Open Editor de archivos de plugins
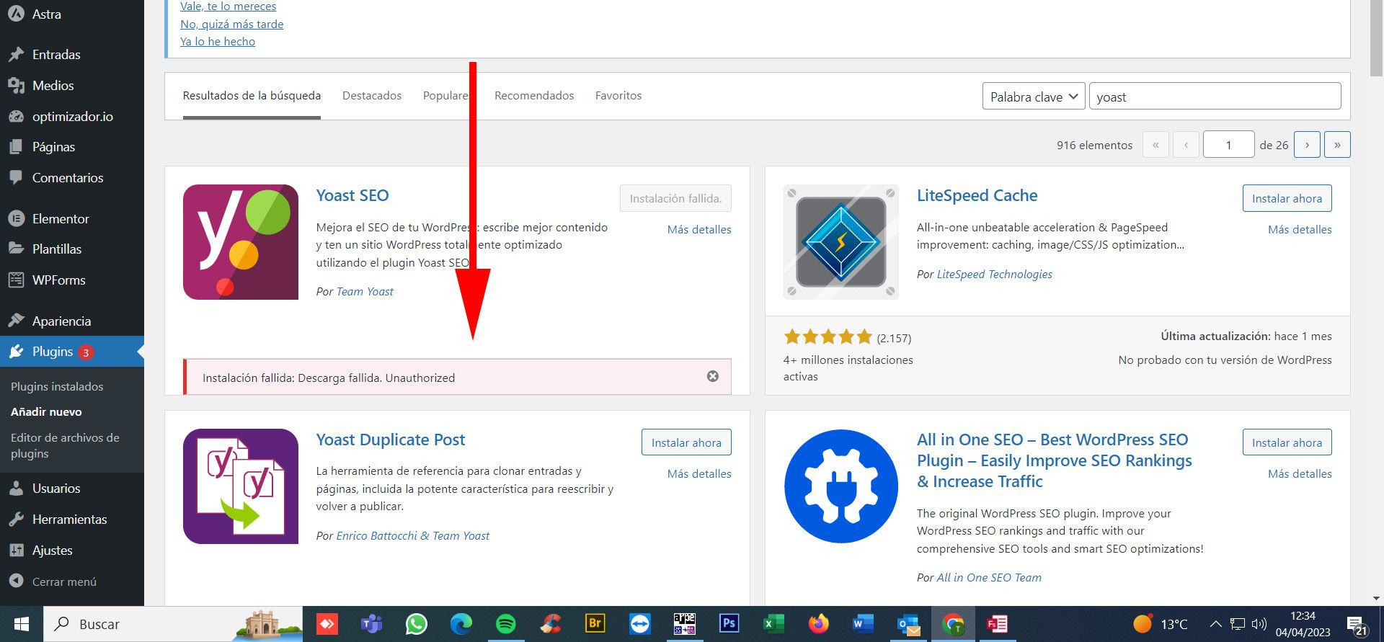 click(65, 445)
